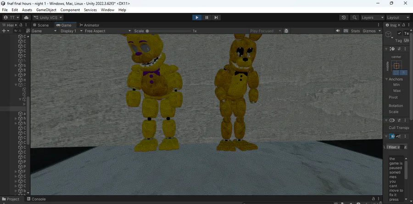The width and height of the screenshot is (413, 204).
Task: Click the Hierarchy search field
Action: tap(19, 31)
